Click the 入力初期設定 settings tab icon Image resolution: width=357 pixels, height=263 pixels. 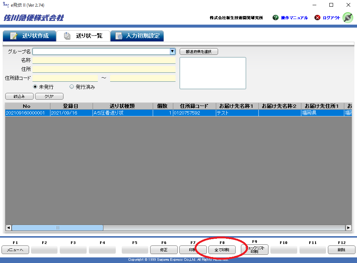119,36
